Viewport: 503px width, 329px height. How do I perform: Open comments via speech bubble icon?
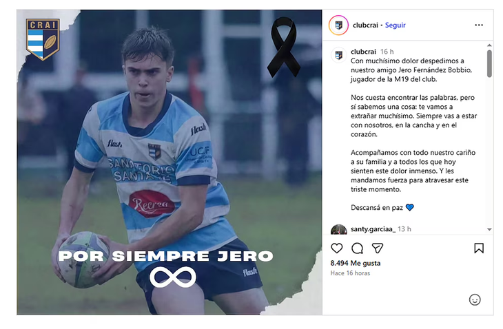(x=357, y=248)
